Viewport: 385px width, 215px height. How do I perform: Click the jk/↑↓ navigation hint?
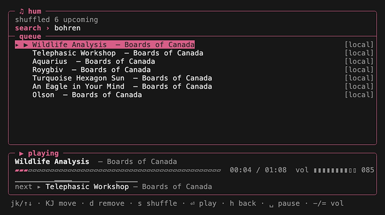click(x=21, y=203)
